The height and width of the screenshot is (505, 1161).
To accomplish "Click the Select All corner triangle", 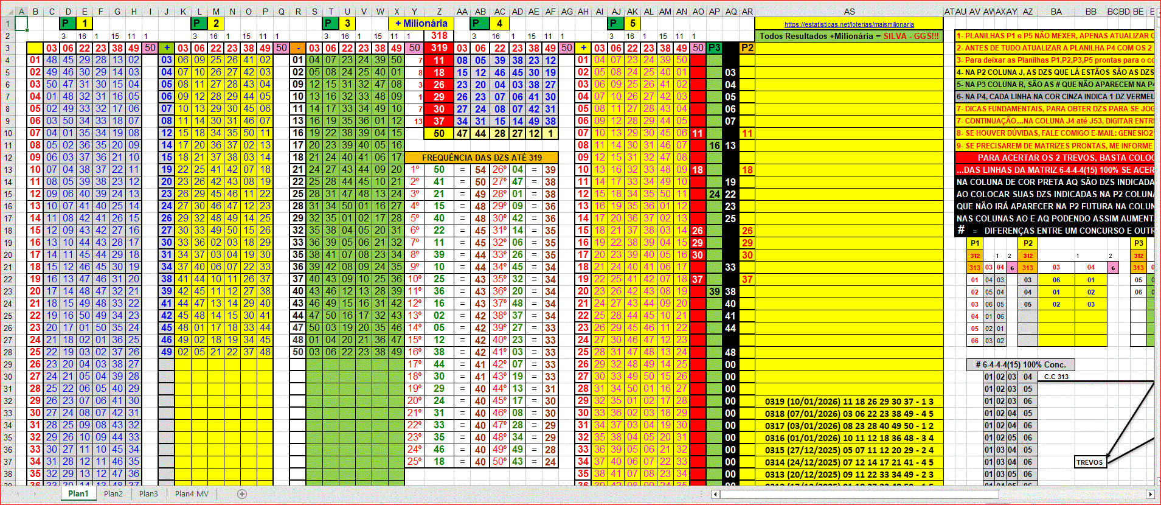I will coord(7,12).
